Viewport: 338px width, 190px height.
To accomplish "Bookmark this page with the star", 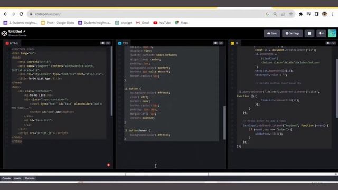I will point(291,14).
